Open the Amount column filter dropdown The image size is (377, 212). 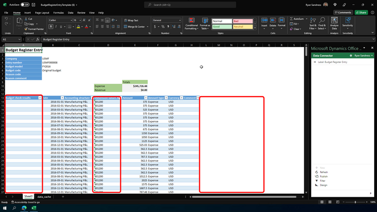pos(146,98)
